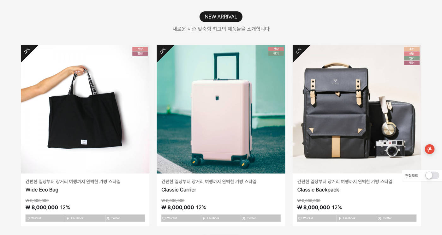Click the black tote bag product image
The height and width of the screenshot is (235, 442).
[85, 109]
